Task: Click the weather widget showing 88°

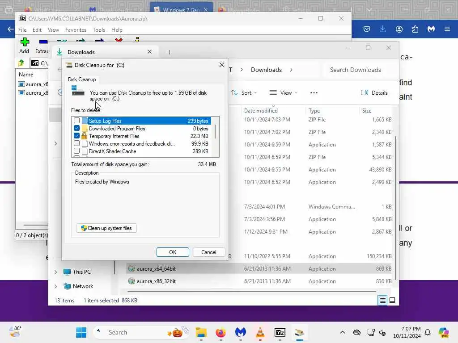Action: coord(15,332)
